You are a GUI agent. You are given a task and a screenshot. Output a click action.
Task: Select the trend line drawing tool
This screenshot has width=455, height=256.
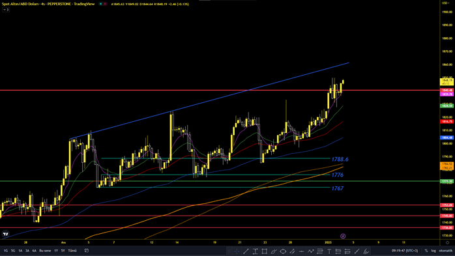pyautogui.click(x=246, y=251)
